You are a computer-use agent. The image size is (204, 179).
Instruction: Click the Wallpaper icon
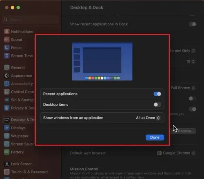[7, 136]
